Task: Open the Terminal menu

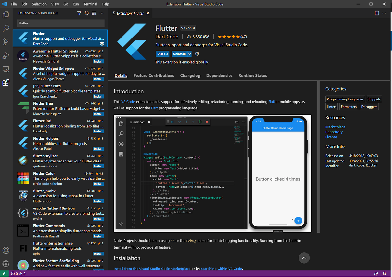Action: click(90, 4)
